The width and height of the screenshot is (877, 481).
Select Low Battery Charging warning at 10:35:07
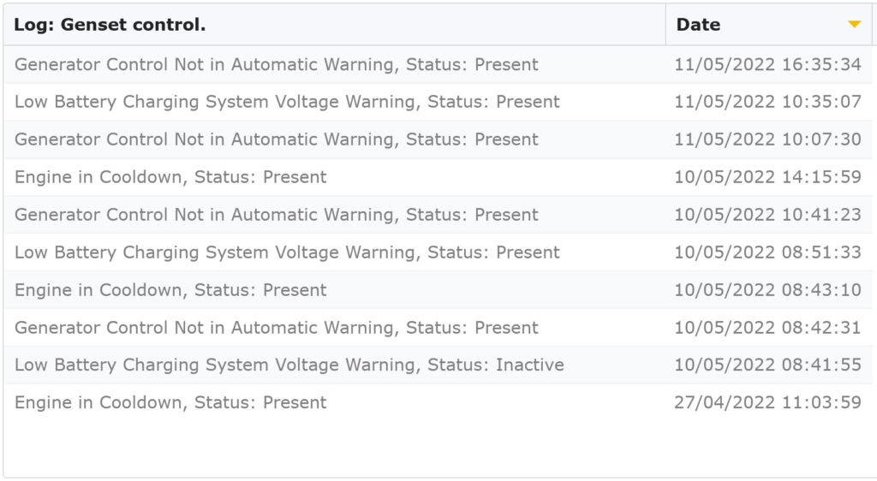(x=438, y=102)
